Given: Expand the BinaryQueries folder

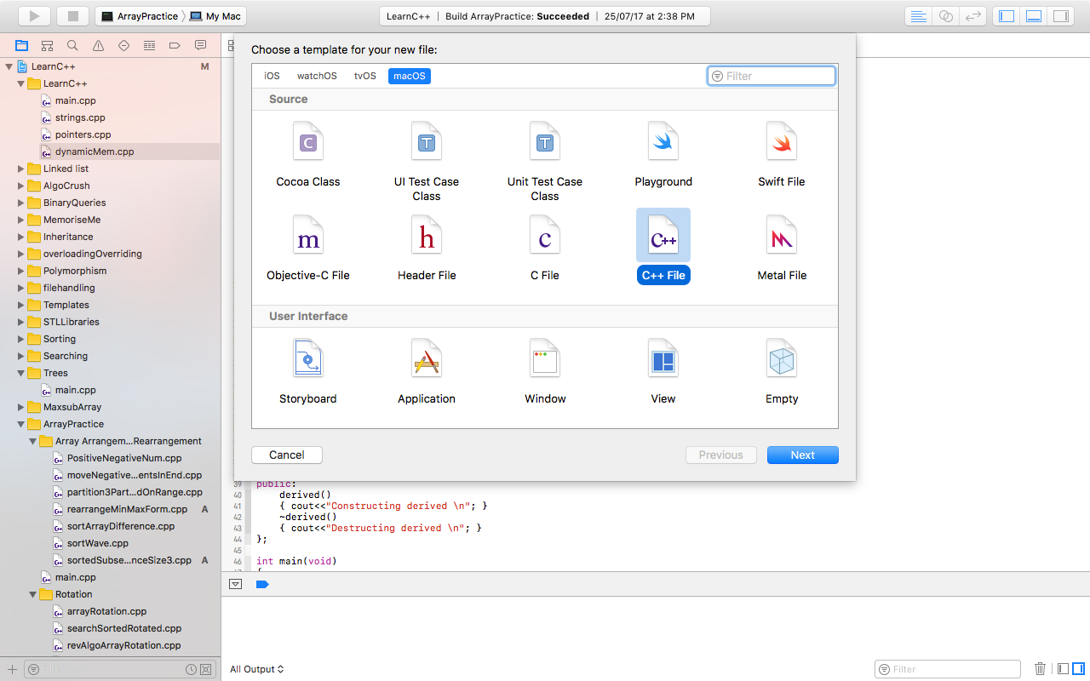Looking at the screenshot, I should coord(21,203).
